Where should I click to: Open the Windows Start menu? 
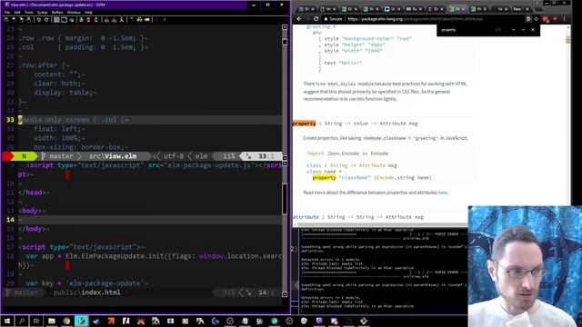tap(7, 321)
